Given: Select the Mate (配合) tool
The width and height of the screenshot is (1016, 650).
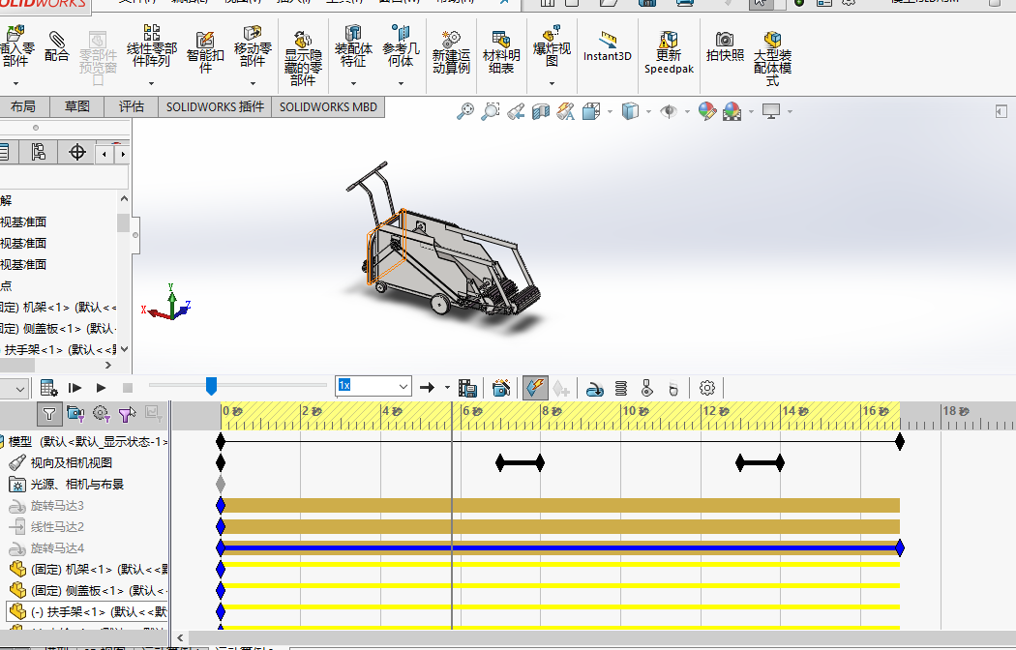Looking at the screenshot, I should [x=56, y=46].
